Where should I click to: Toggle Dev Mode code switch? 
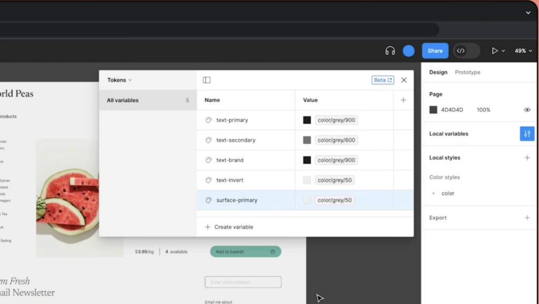click(466, 51)
